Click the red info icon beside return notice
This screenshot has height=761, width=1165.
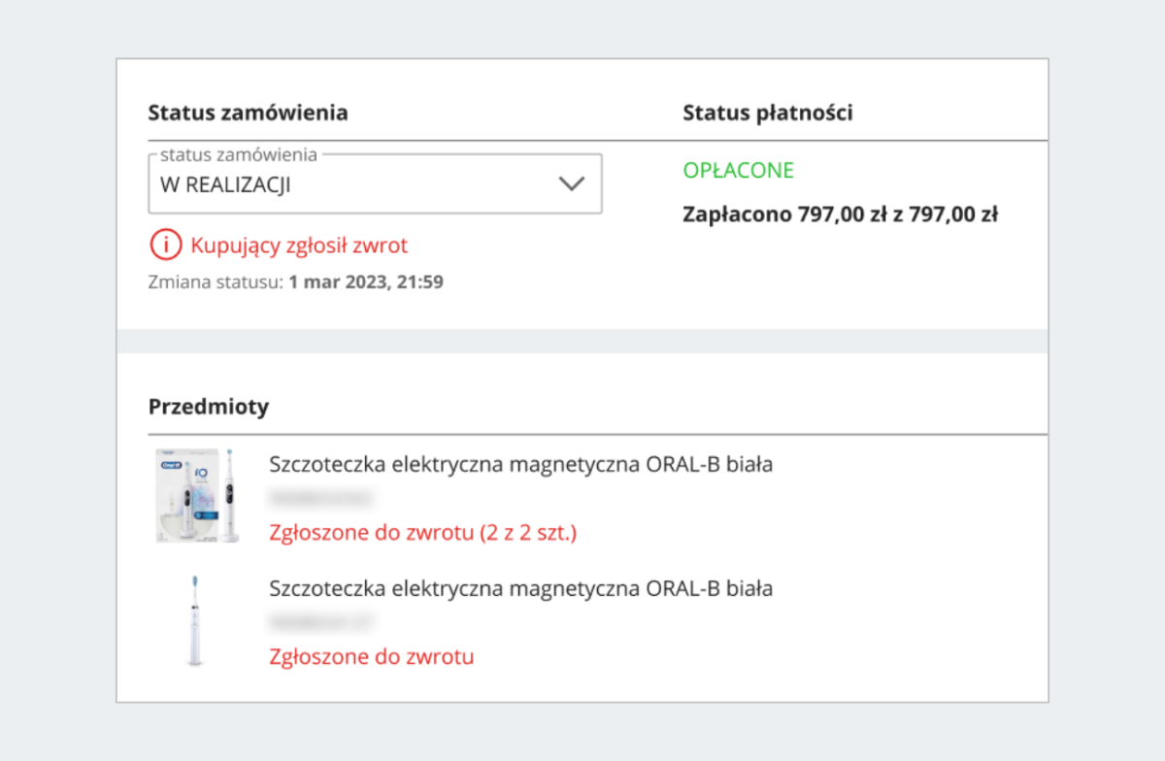pyautogui.click(x=166, y=246)
